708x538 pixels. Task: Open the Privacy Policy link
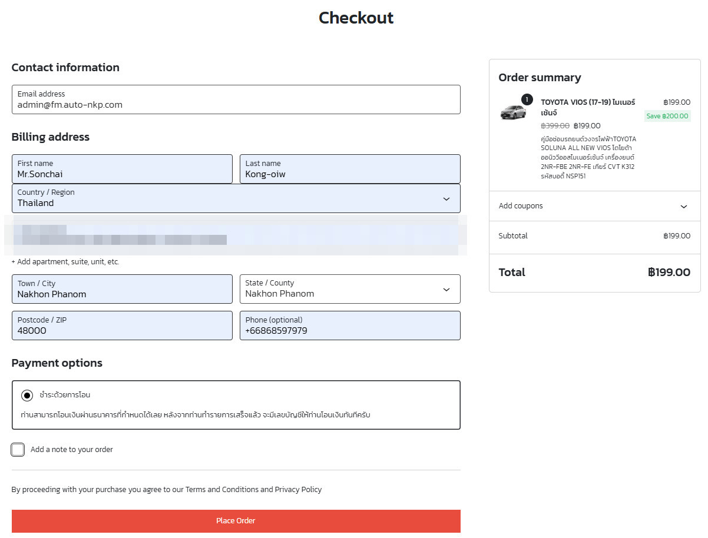298,490
